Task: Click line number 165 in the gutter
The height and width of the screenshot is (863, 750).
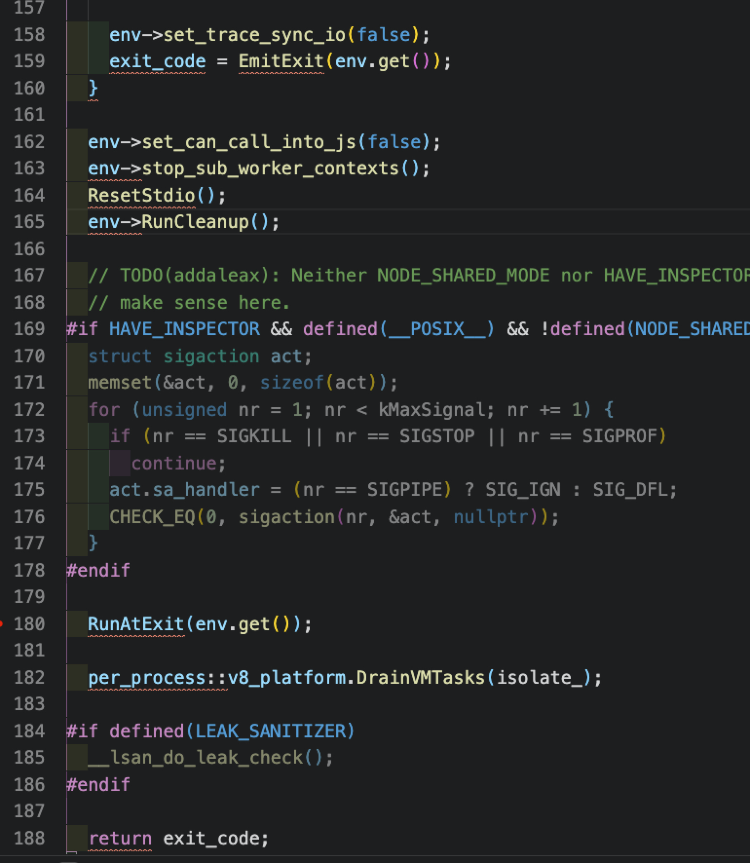Action: 29,222
